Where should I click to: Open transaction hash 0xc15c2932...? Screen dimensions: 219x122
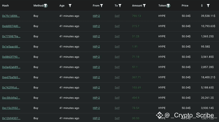(11, 108)
